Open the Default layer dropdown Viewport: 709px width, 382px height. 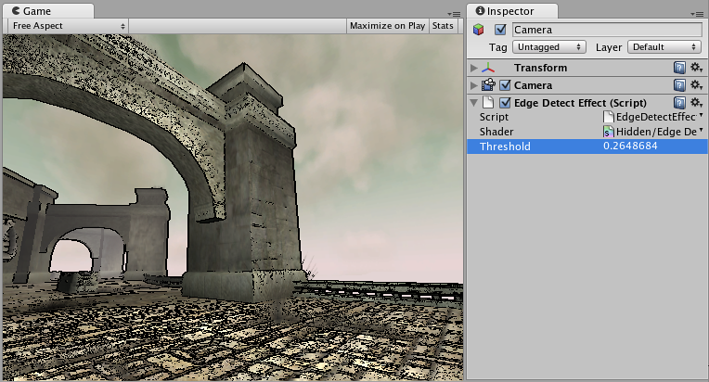pos(664,47)
